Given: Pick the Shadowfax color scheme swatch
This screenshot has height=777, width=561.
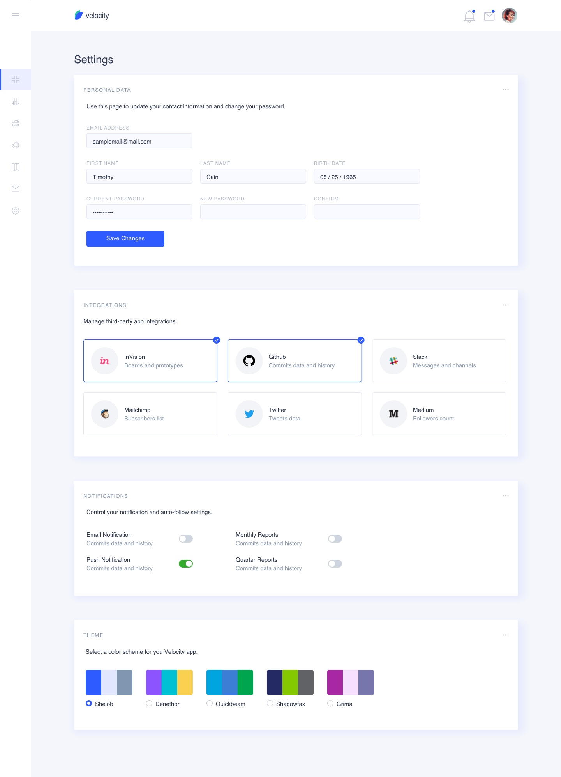Looking at the screenshot, I should coord(290,682).
